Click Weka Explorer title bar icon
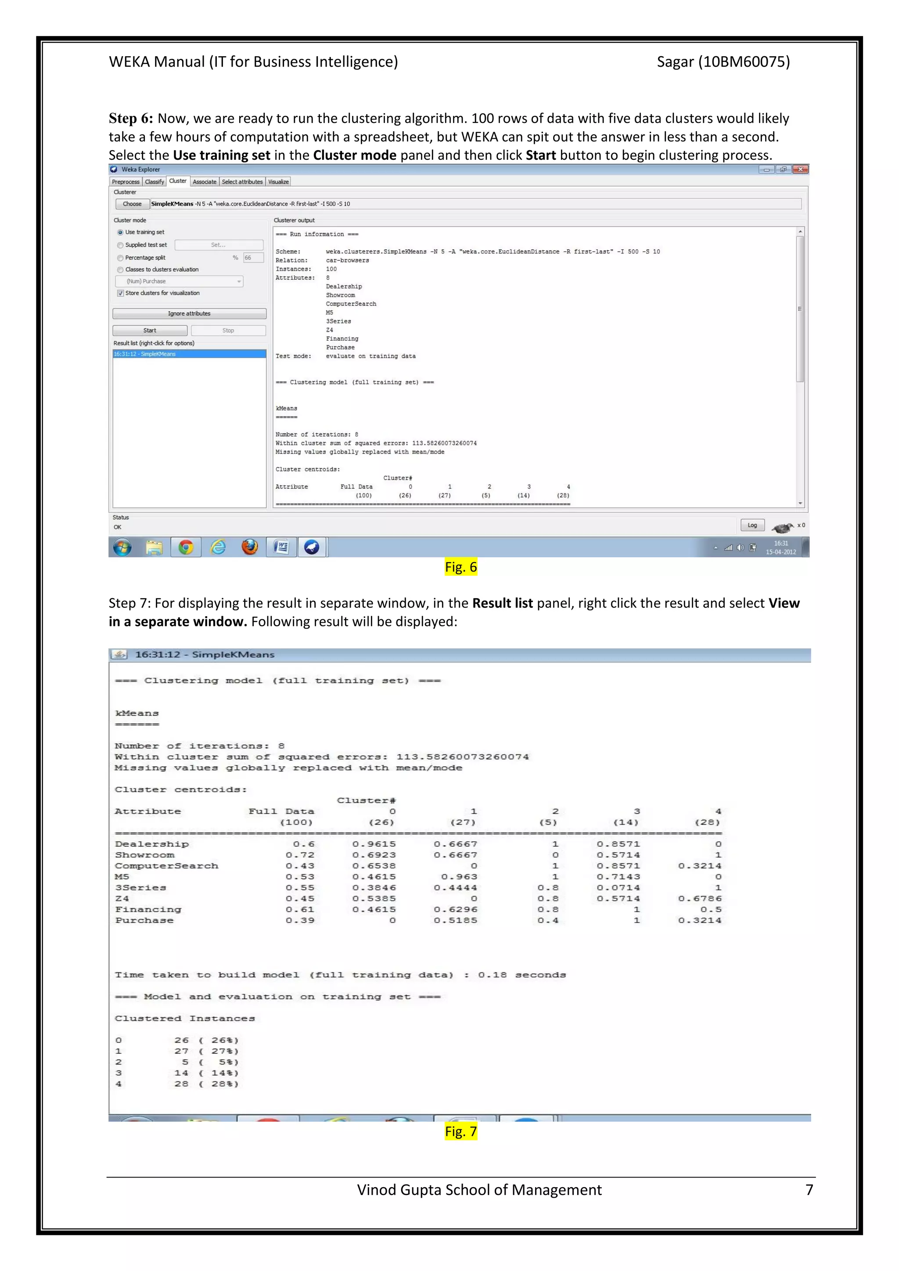Image resolution: width=899 pixels, height=1271 pixels. click(114, 169)
